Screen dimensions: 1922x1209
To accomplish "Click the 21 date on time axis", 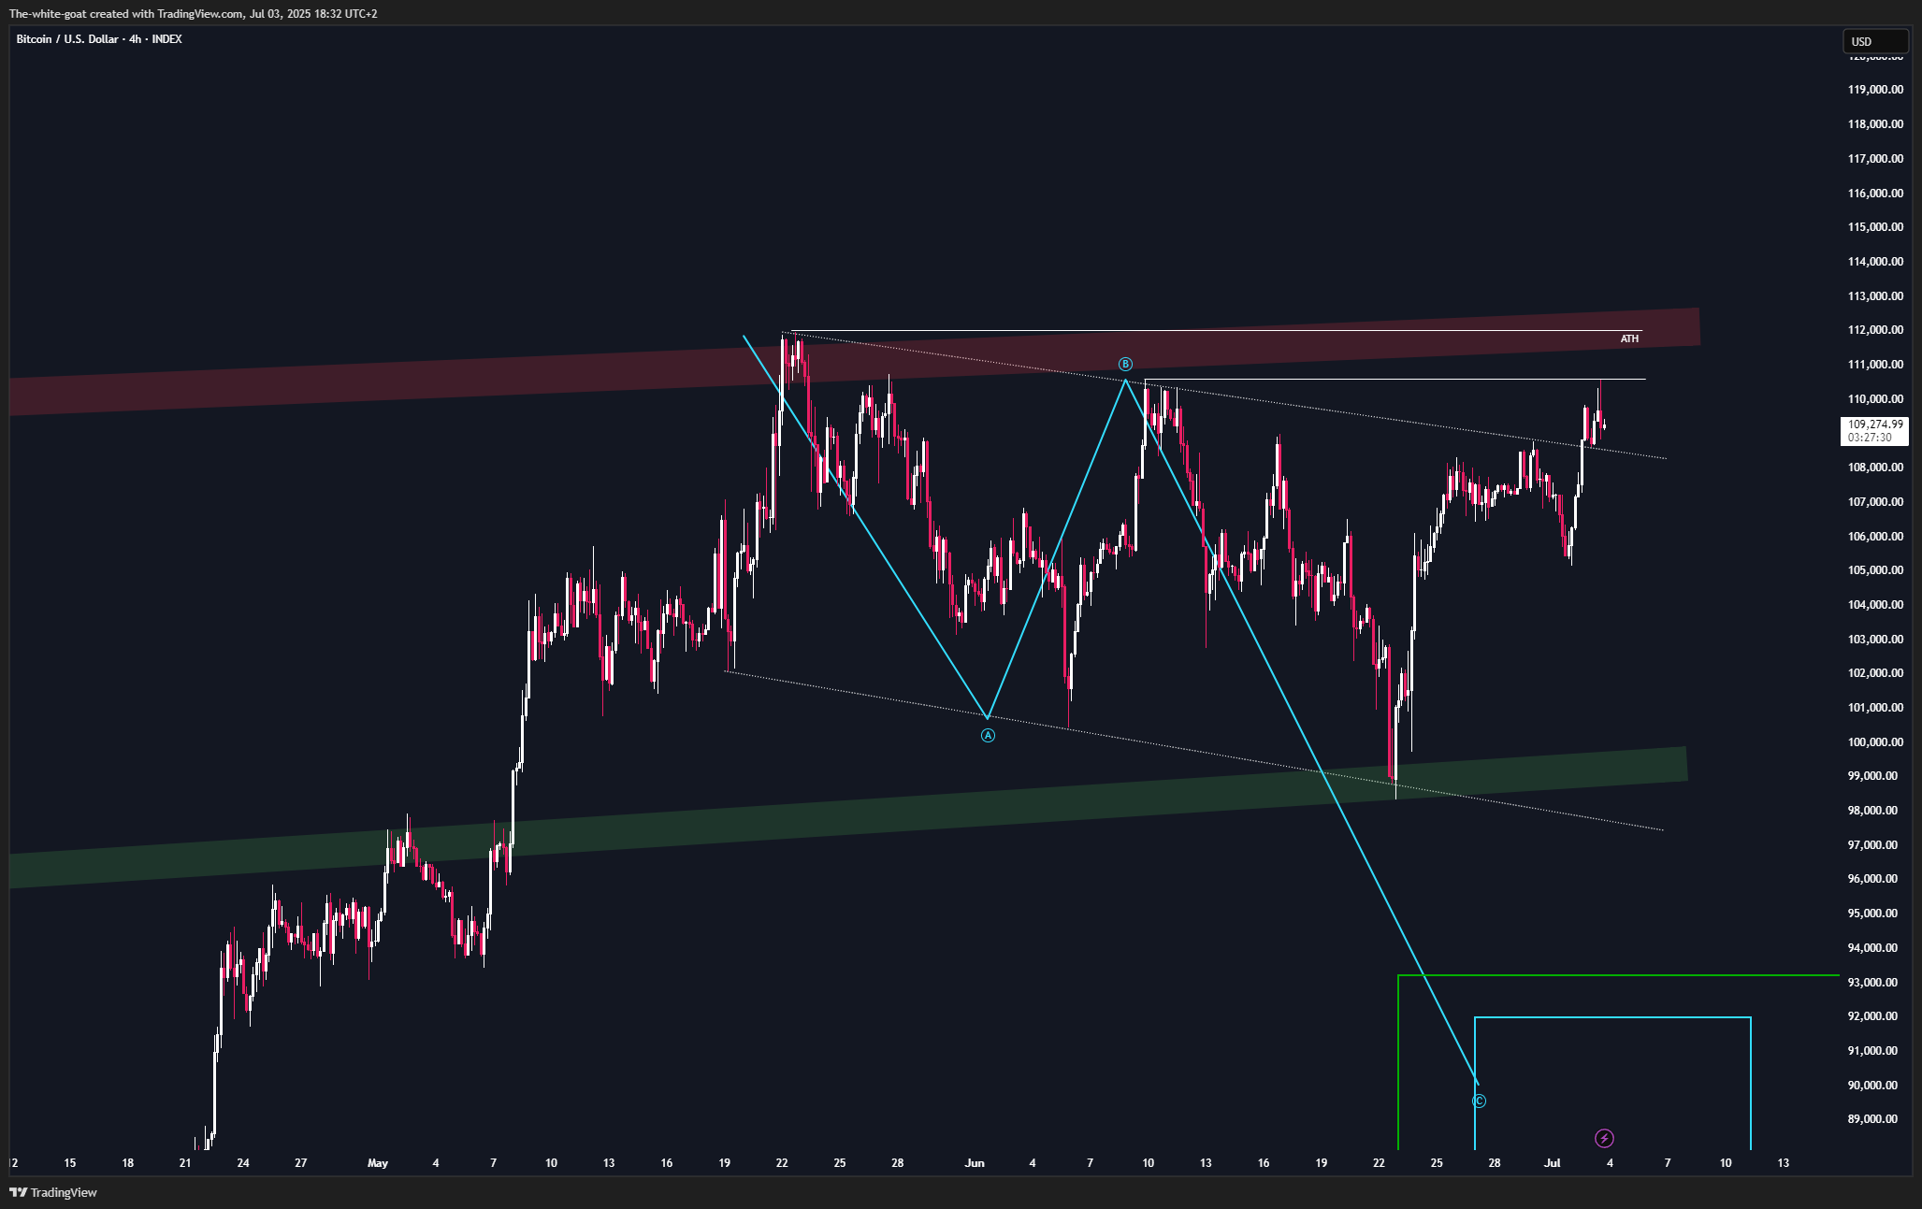I will click(185, 1163).
